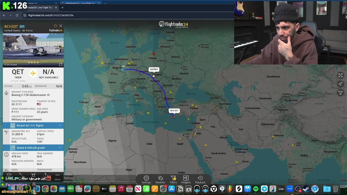
Task: Open the map filter funnel on right side
Action: click(x=340, y=93)
